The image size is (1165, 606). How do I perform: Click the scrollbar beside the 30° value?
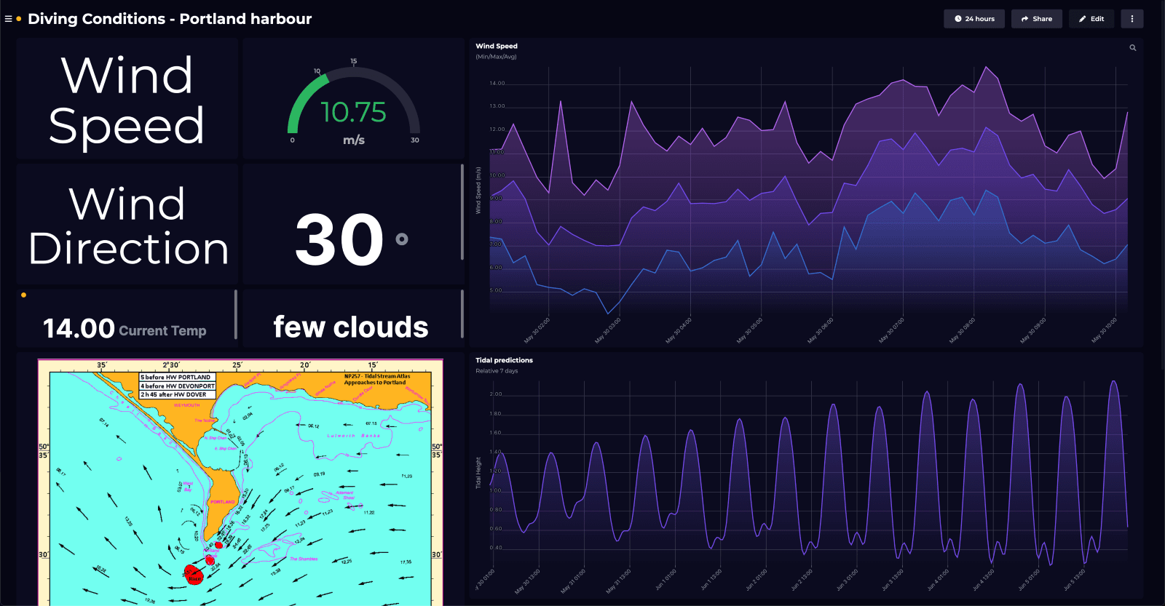462,212
